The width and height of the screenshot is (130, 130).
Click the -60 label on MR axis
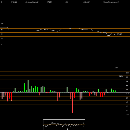127,106
